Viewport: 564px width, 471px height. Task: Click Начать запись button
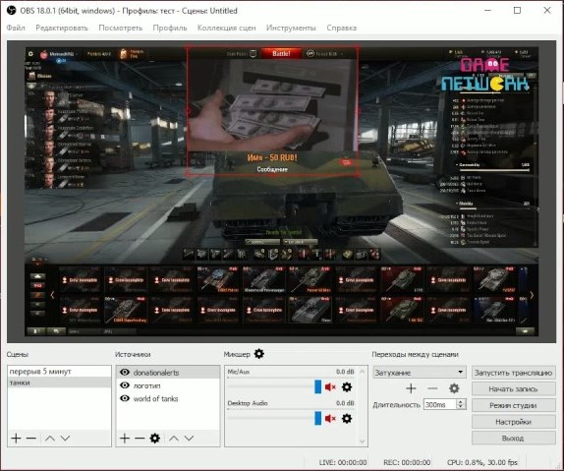pyautogui.click(x=513, y=389)
